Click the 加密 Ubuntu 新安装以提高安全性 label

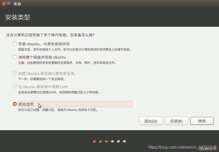(47, 73)
